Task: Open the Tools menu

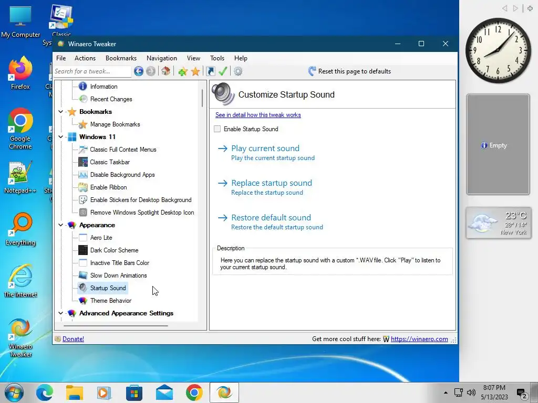Action: pos(217,58)
